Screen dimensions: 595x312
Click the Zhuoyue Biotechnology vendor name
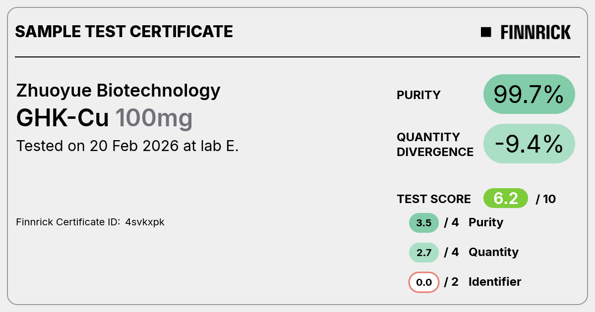coord(119,91)
